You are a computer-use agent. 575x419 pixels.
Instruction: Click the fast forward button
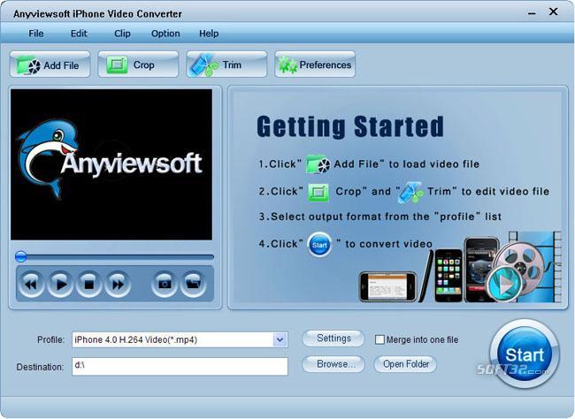(x=118, y=284)
